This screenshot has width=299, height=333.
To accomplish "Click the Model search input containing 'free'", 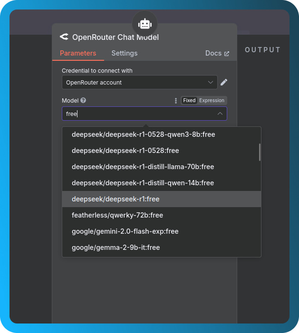I will [138, 114].
